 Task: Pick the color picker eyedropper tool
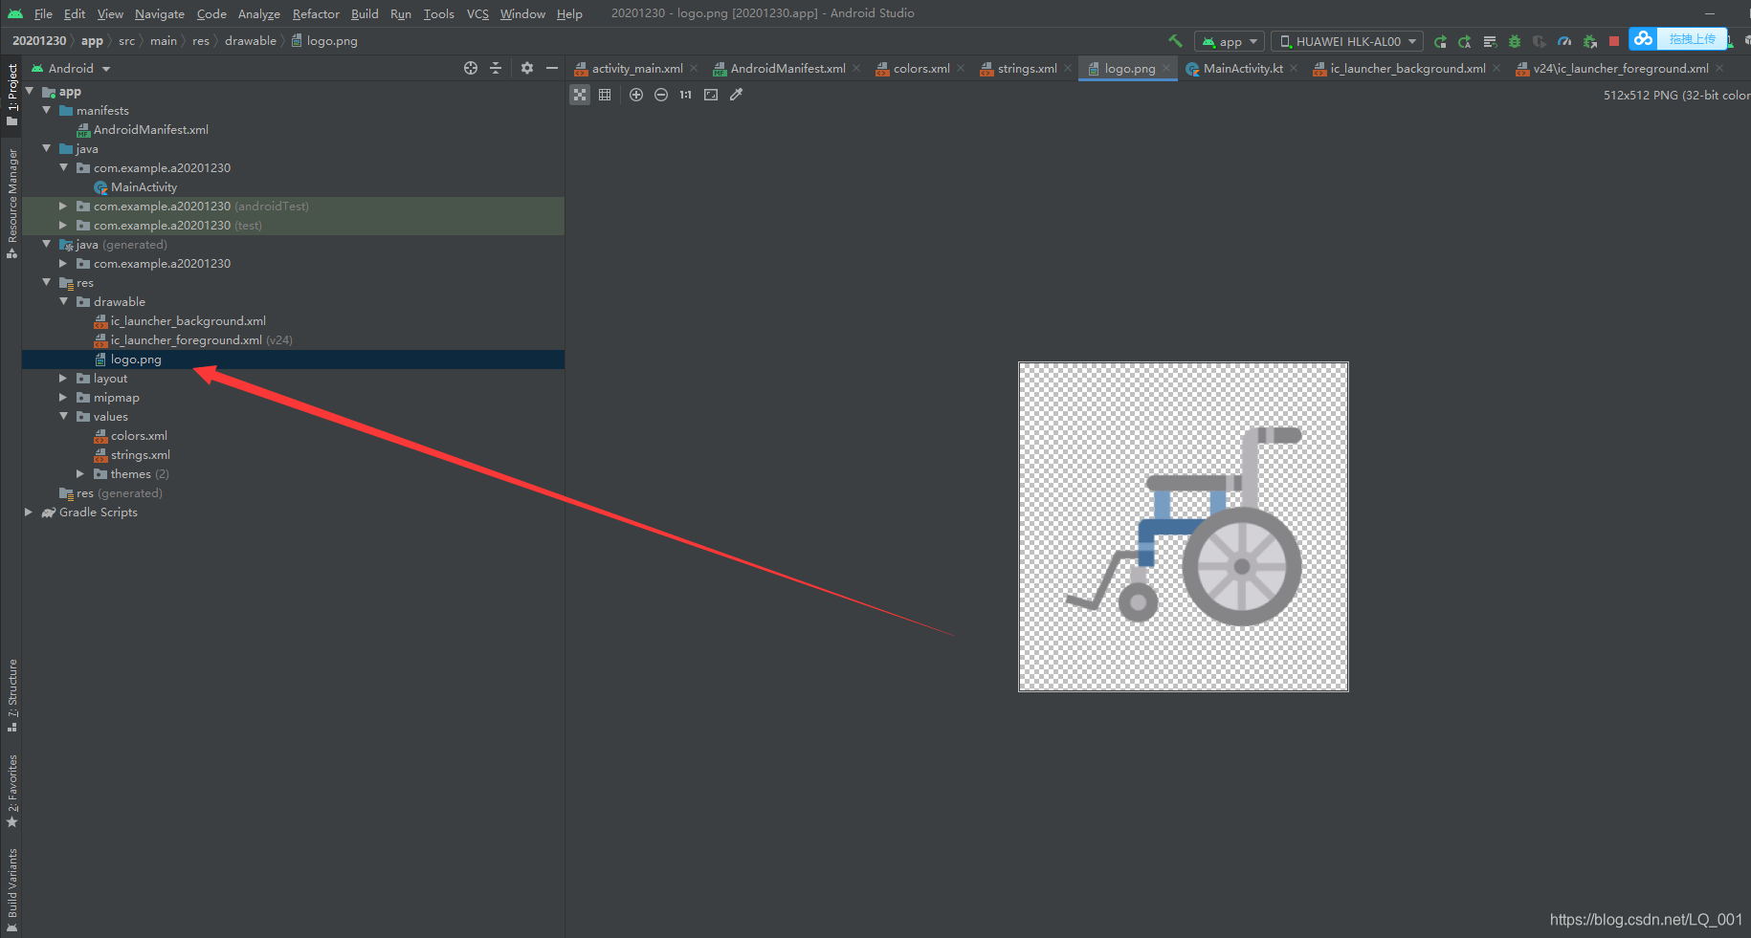click(x=736, y=95)
